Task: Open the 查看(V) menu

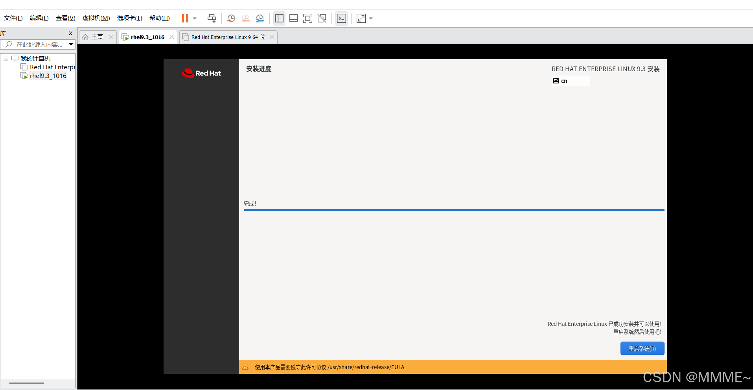Action: coord(65,18)
